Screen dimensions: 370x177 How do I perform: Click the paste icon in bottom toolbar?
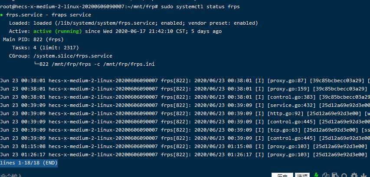click(334, 175)
